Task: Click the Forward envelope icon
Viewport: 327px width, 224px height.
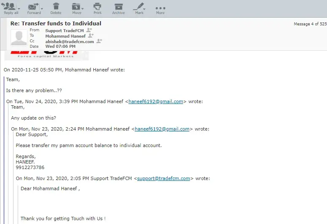Action: pos(33,6)
